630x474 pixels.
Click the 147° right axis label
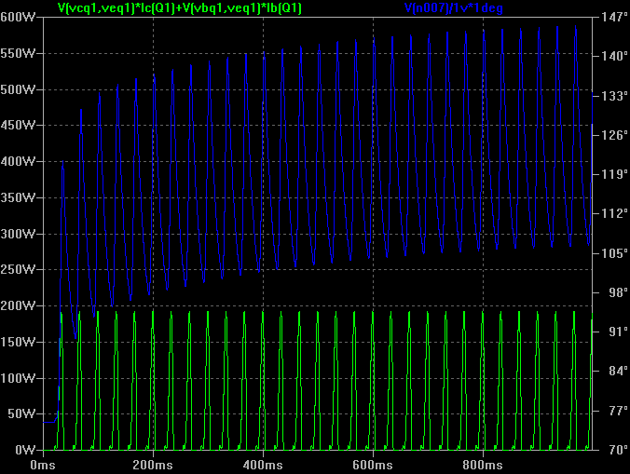(614, 18)
